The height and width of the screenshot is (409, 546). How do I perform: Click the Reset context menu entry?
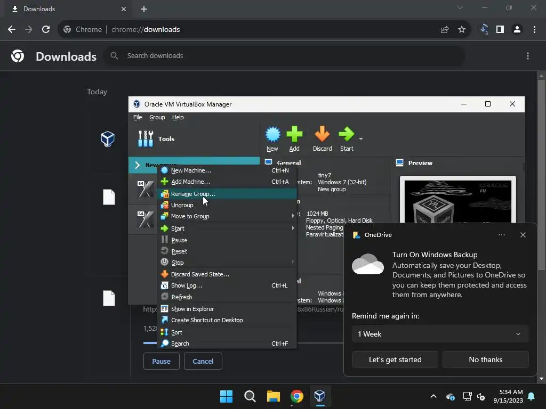[x=227, y=251]
